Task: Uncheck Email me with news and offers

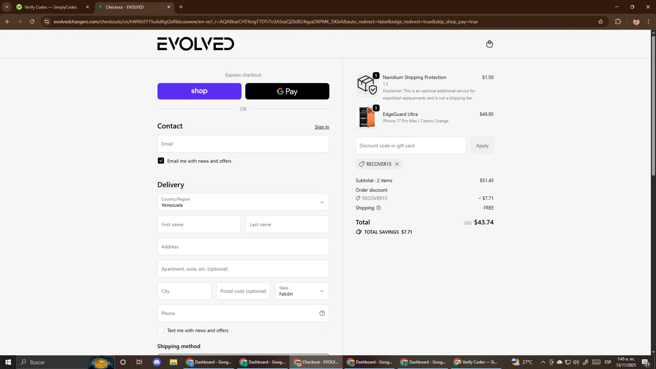Action: [x=161, y=161]
